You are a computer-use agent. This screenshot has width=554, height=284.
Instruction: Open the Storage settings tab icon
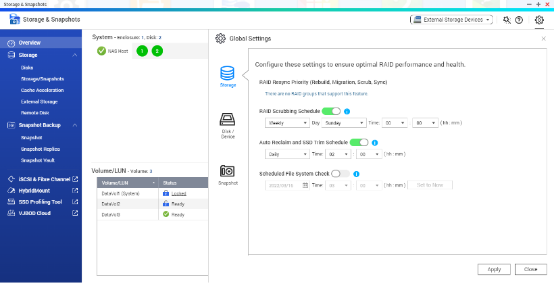click(x=228, y=73)
